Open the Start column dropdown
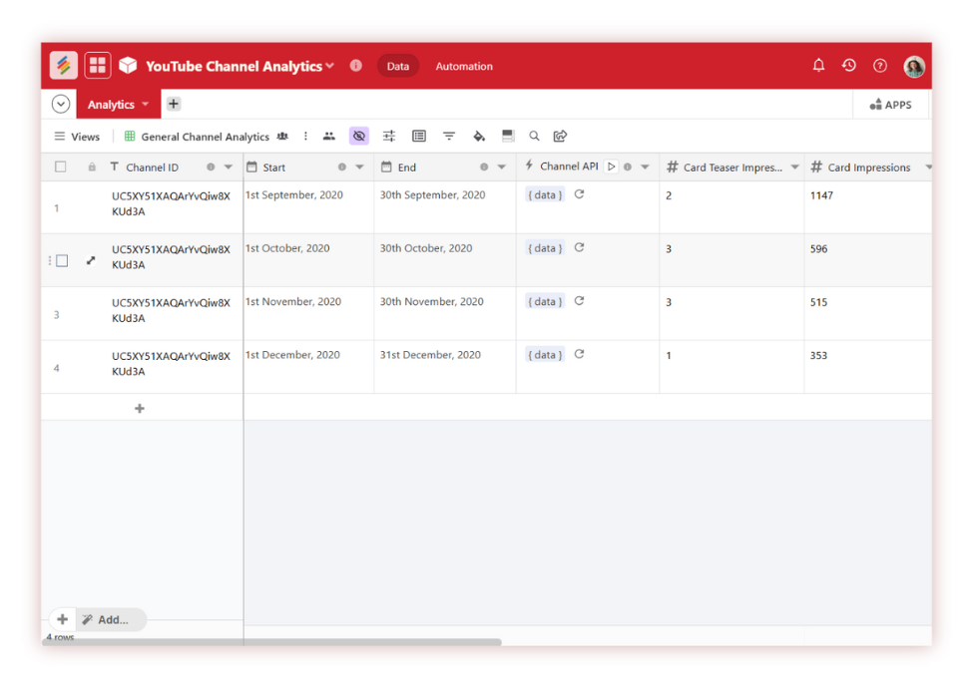The image size is (973, 688). (x=359, y=167)
